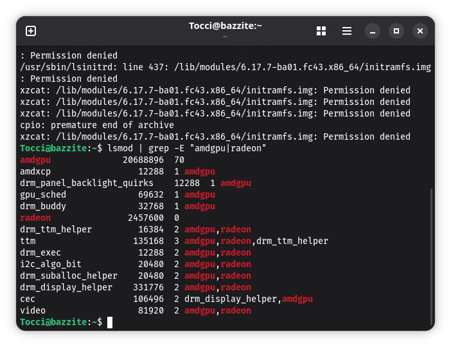Screen dimensions: 451x347
Task: Click the terminal's vertical scrollbar
Action: pos(431,258)
